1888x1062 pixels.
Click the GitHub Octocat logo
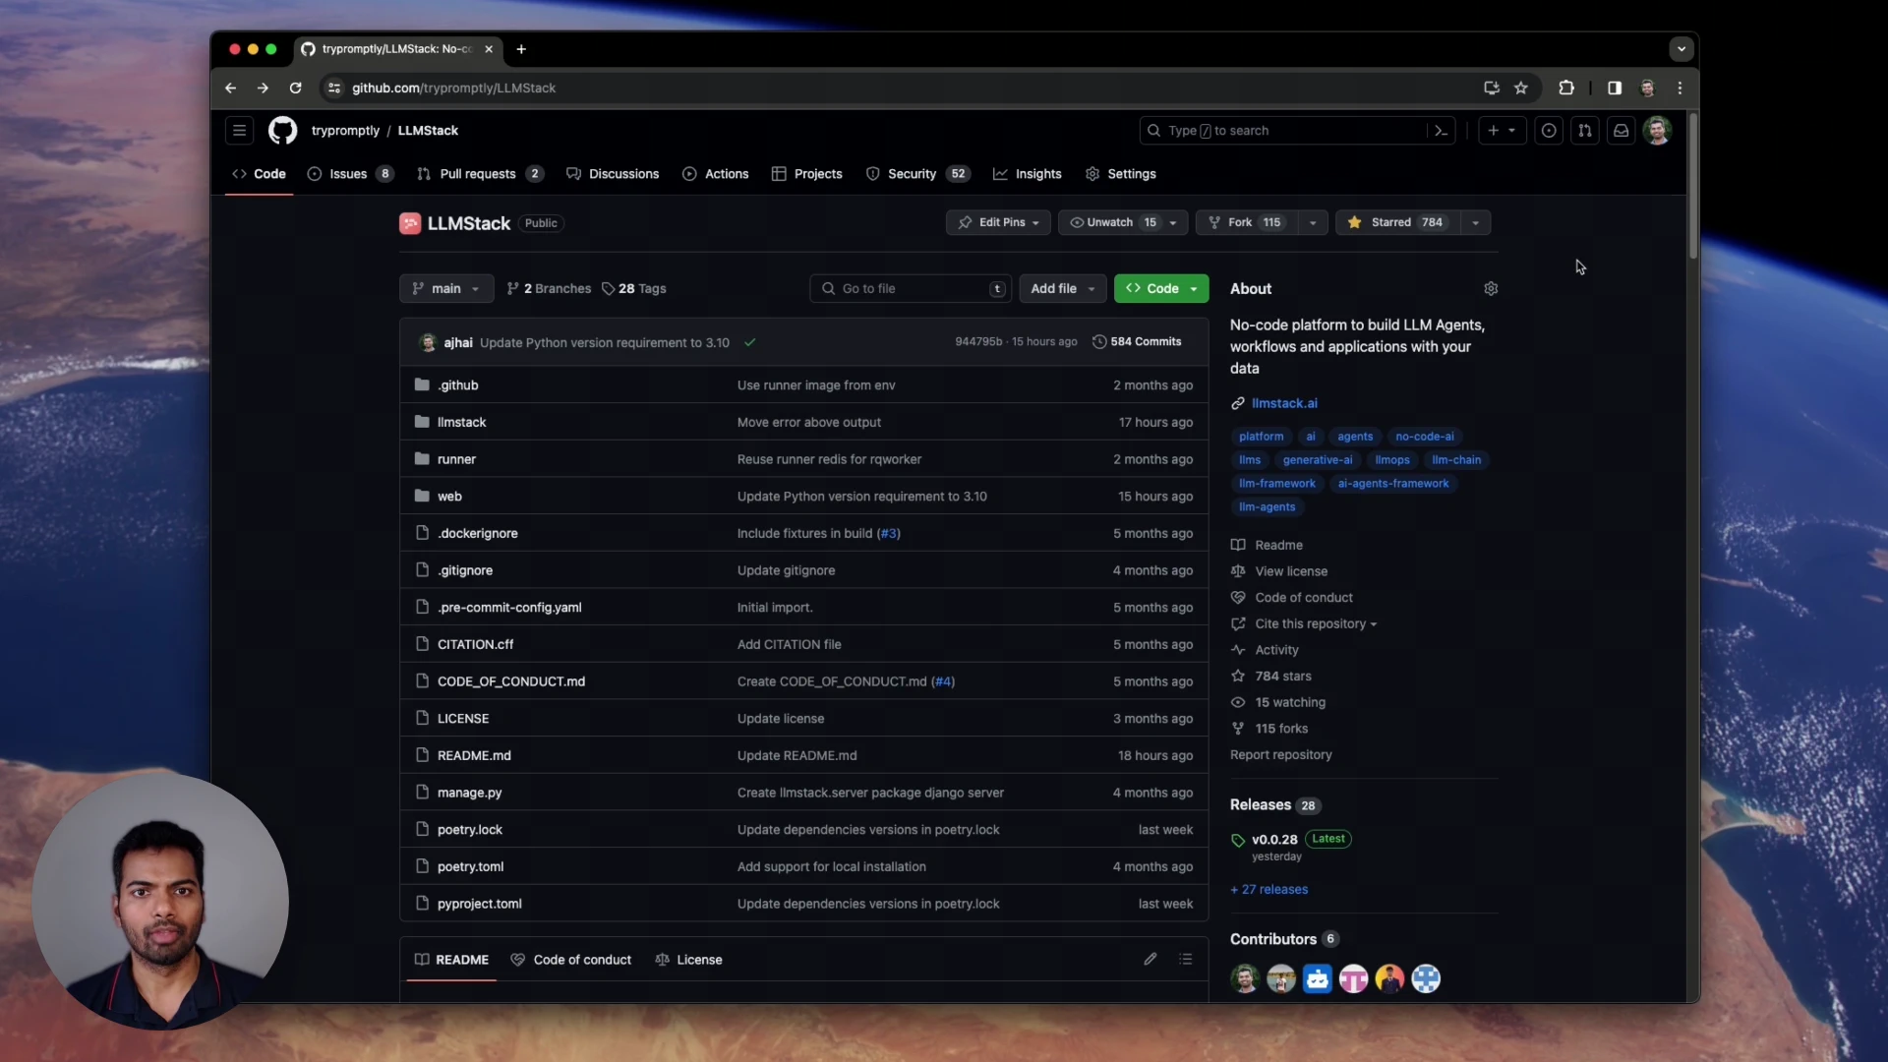point(282,131)
